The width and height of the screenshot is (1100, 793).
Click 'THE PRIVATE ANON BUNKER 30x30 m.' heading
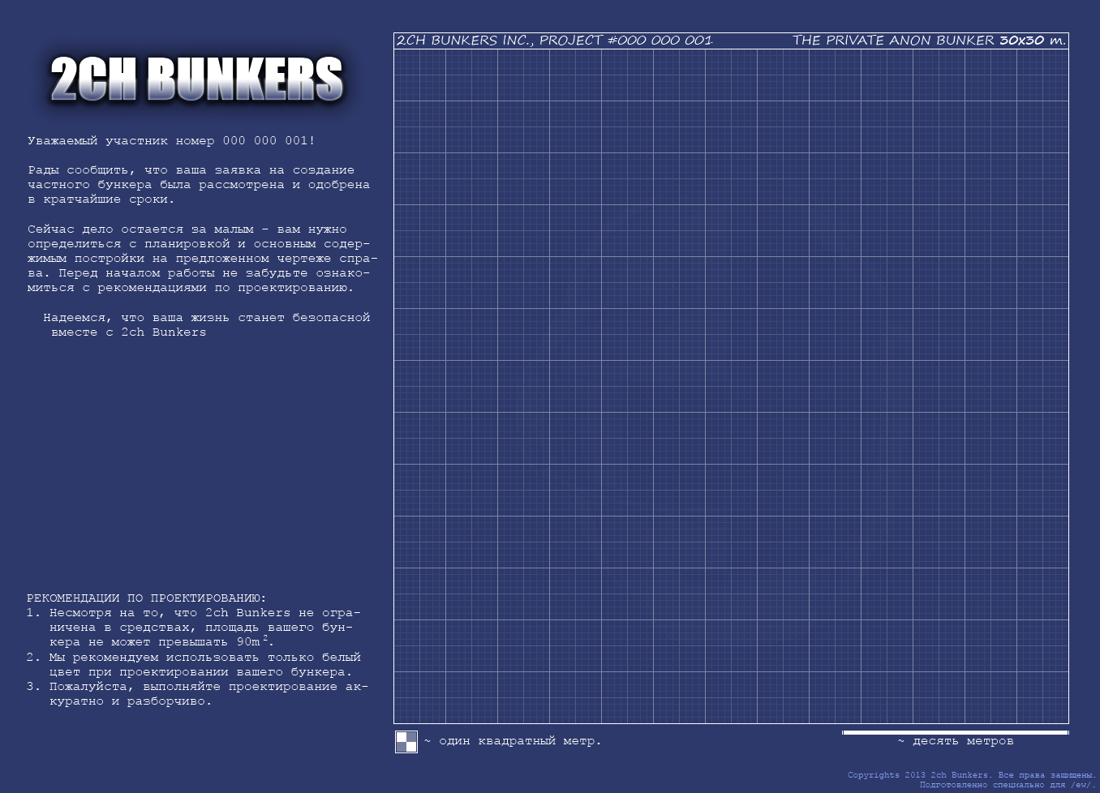pos(929,41)
